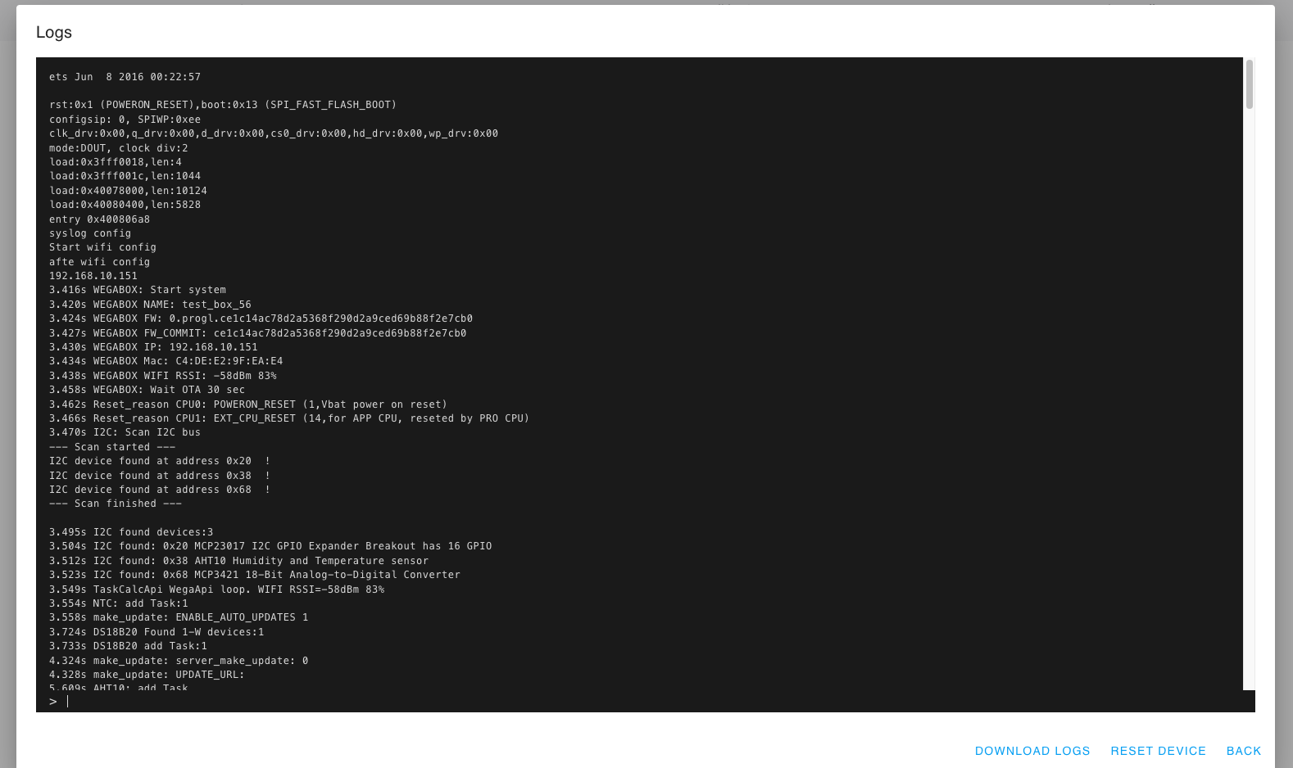The height and width of the screenshot is (768, 1293).
Task: Select the WEGABOX Mac address log line
Action: [x=166, y=361]
